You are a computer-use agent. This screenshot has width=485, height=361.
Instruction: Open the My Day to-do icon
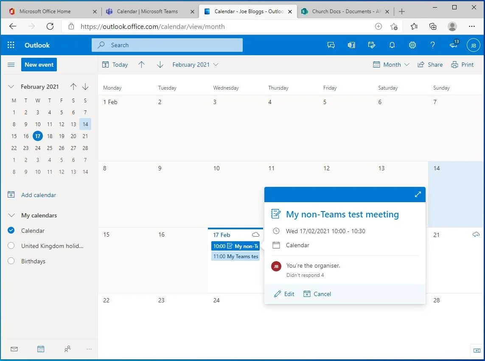[371, 45]
